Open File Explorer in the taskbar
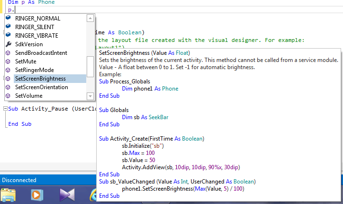The width and height of the screenshot is (343, 204). coord(9,195)
